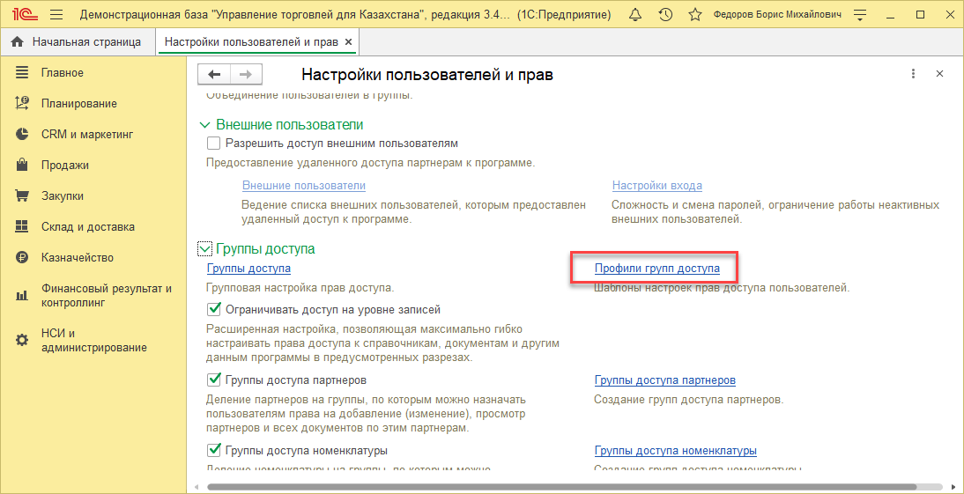964x494 pixels.
Task: Open the home icon Начальная страница tab
Action: pyautogui.click(x=76, y=42)
